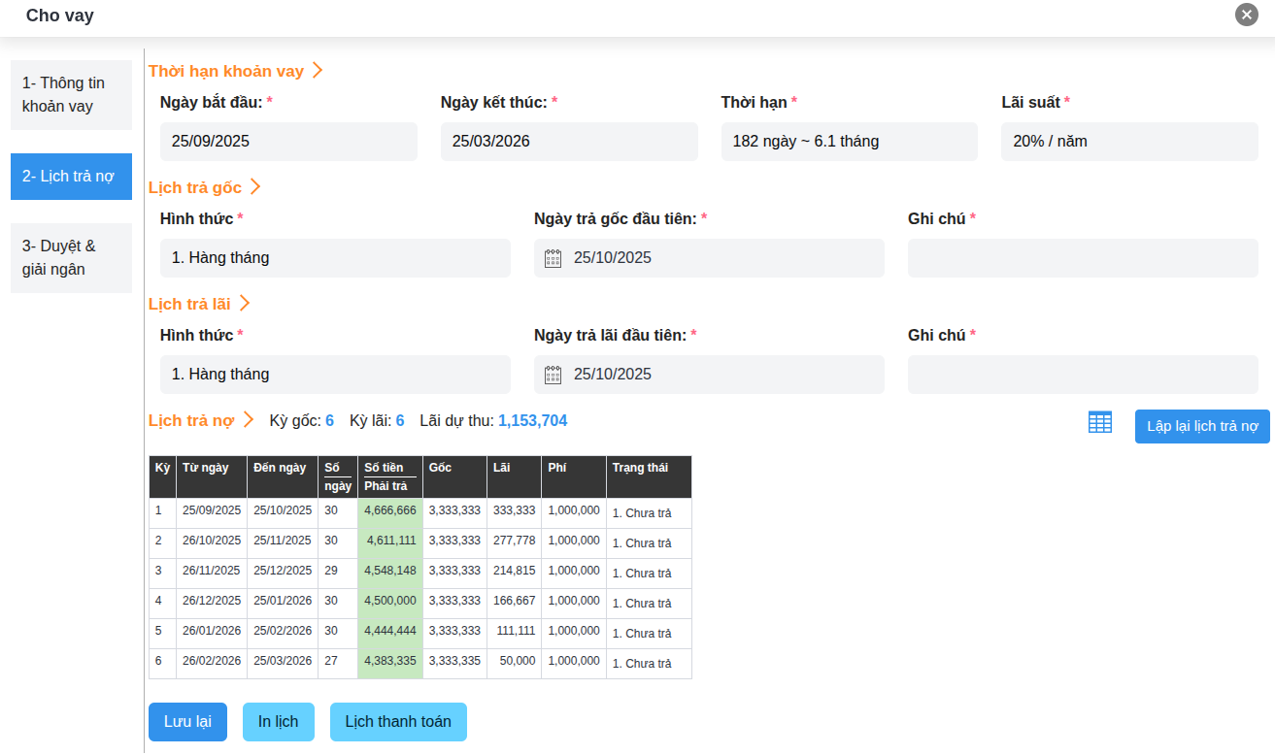
Task: Expand the Thời hạn khoản vay section chevron
Action: (318, 71)
